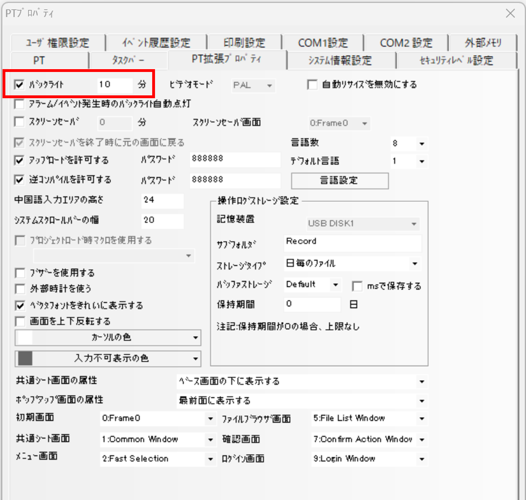Open the COM2 設定 tab
Screen dimensions: 526x500
pos(406,43)
